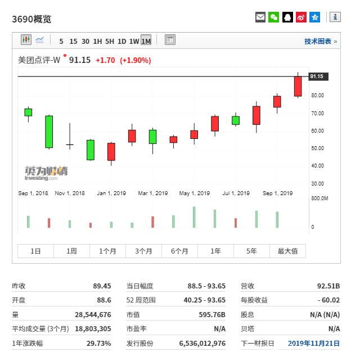
Task: Click the 当日幅度 value 88.5 - 93.65
Action: point(206,286)
